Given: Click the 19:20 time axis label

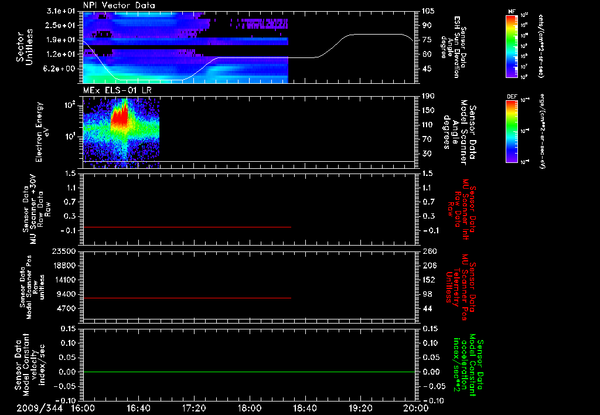Looking at the screenshot, I should coord(360,408).
